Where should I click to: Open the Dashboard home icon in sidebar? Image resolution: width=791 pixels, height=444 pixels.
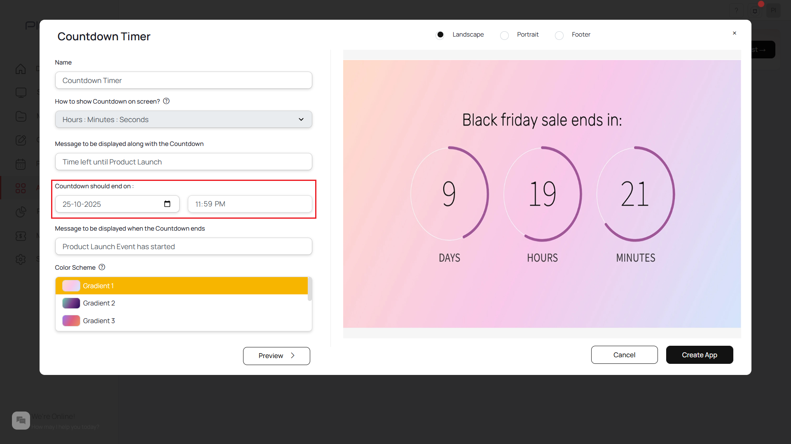(21, 69)
